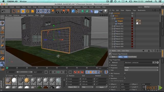Viewport: 164px width, 92px height.
Task: Open the Side Both dropdown
Action: click(141, 70)
